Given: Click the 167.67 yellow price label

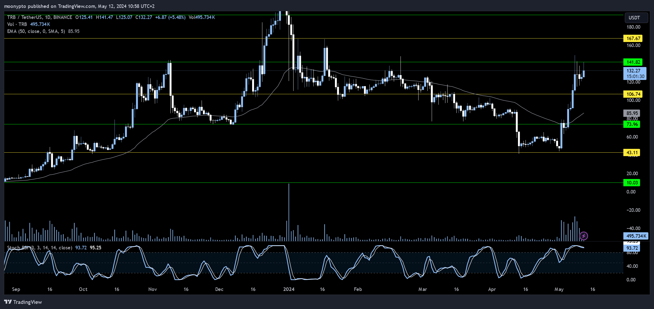Looking at the screenshot, I should [x=633, y=38].
